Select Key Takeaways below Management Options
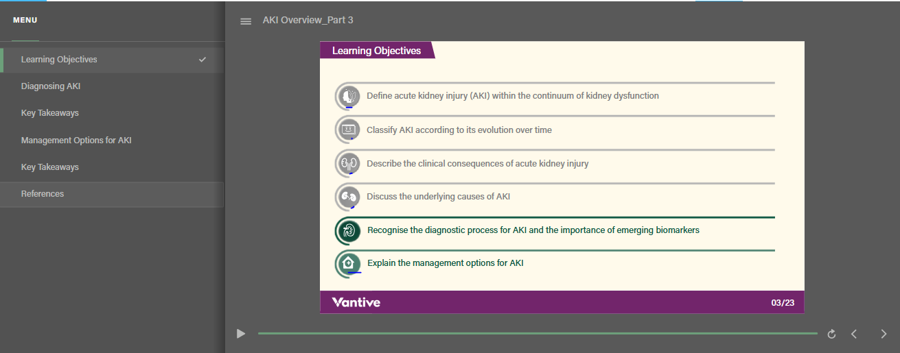 (x=112, y=167)
